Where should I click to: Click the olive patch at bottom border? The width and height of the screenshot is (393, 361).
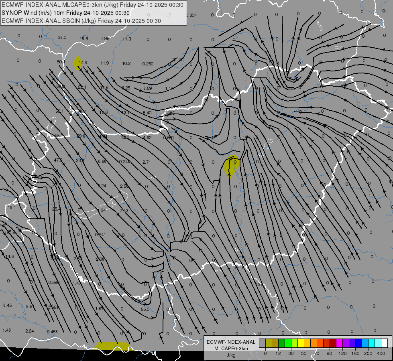click(113, 346)
